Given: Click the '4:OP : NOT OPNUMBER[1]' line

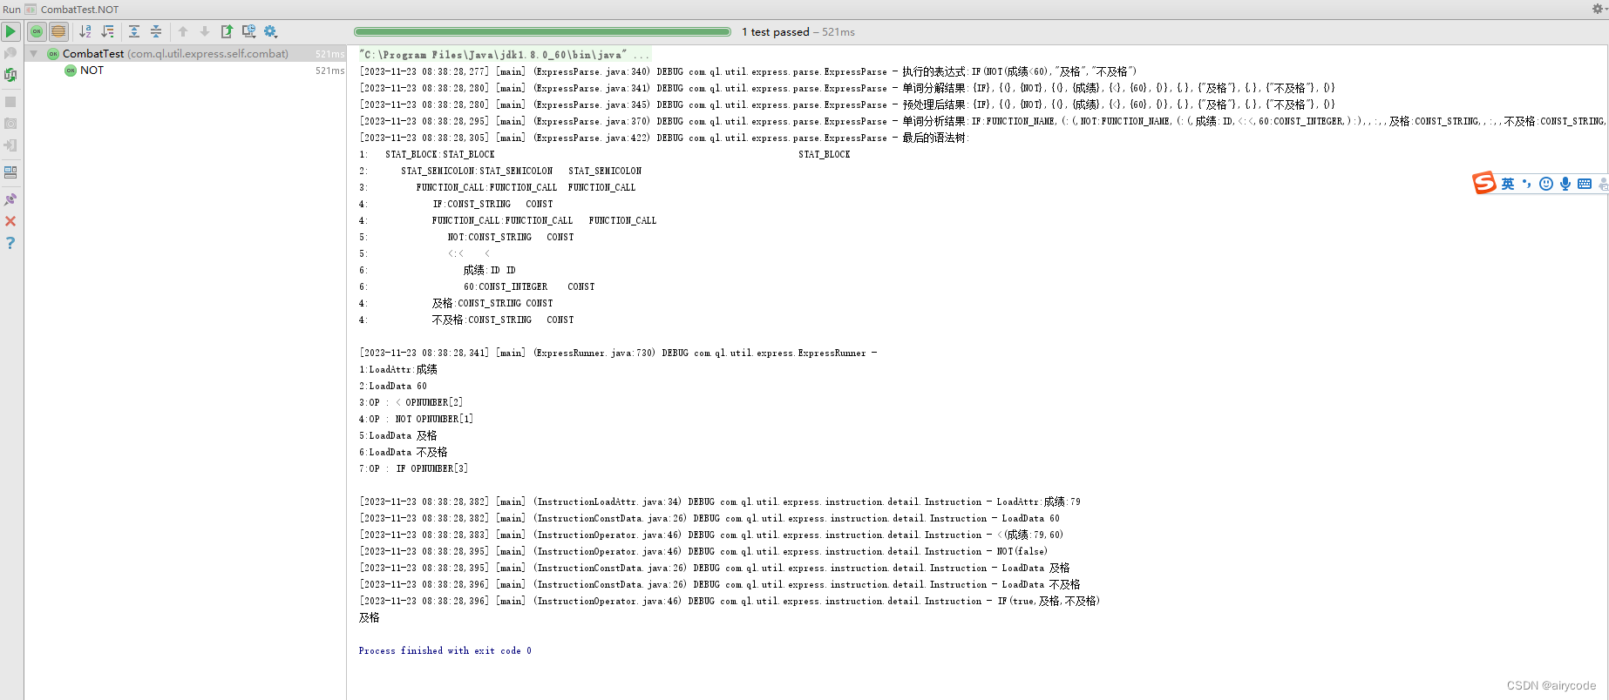Looking at the screenshot, I should (x=416, y=419).
